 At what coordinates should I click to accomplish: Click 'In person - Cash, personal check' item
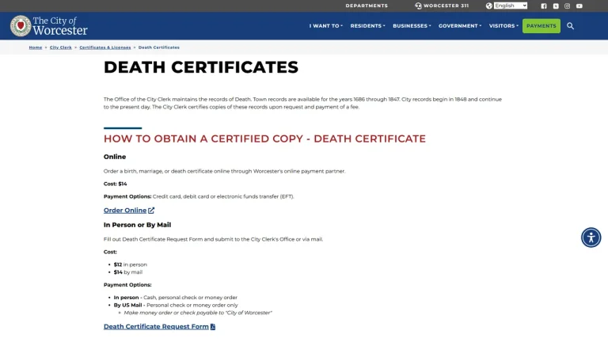[175, 298]
